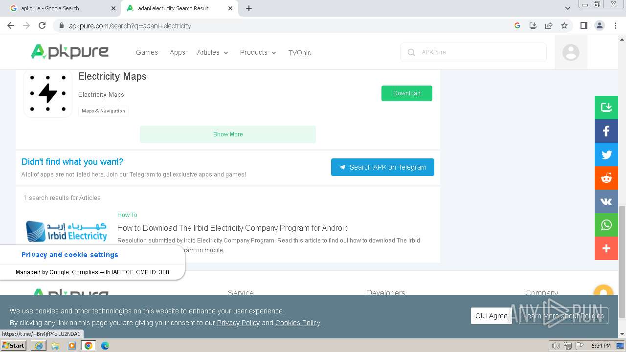Select adani electricity Search Result tab

[x=179, y=8]
